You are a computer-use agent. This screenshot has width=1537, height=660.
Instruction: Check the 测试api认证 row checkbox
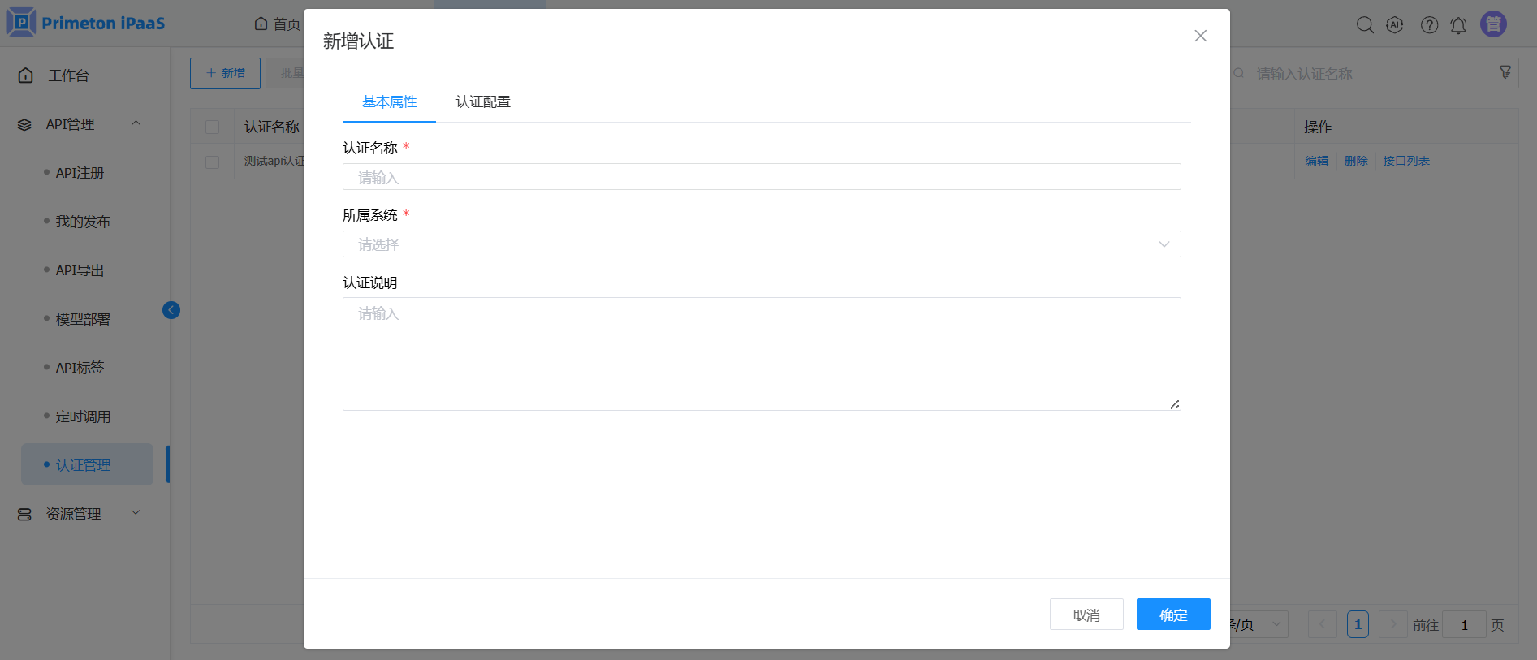[213, 162]
